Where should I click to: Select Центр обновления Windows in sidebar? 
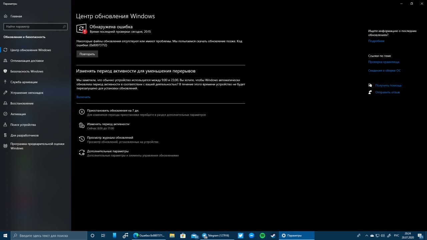pyautogui.click(x=31, y=50)
